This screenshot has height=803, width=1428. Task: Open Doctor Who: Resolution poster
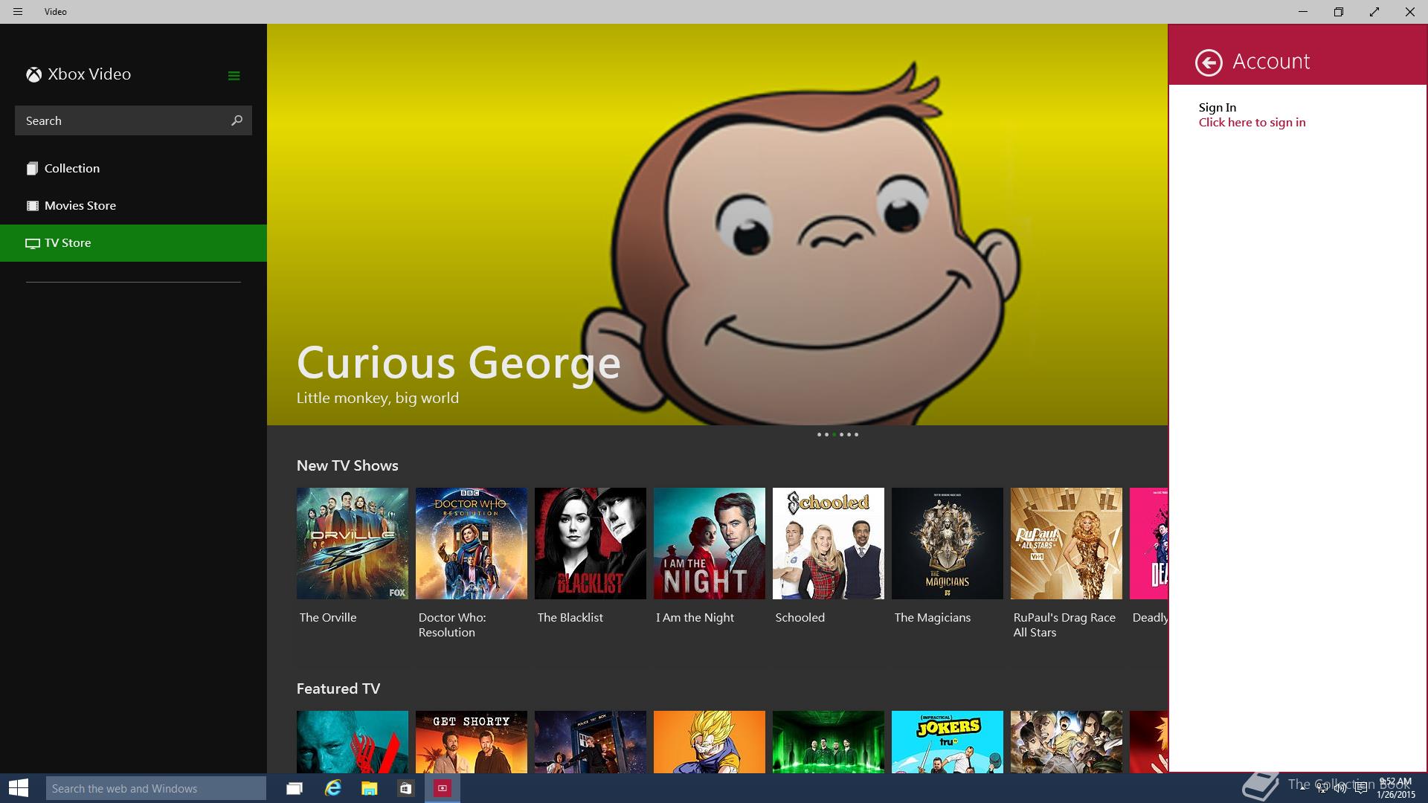pos(472,544)
